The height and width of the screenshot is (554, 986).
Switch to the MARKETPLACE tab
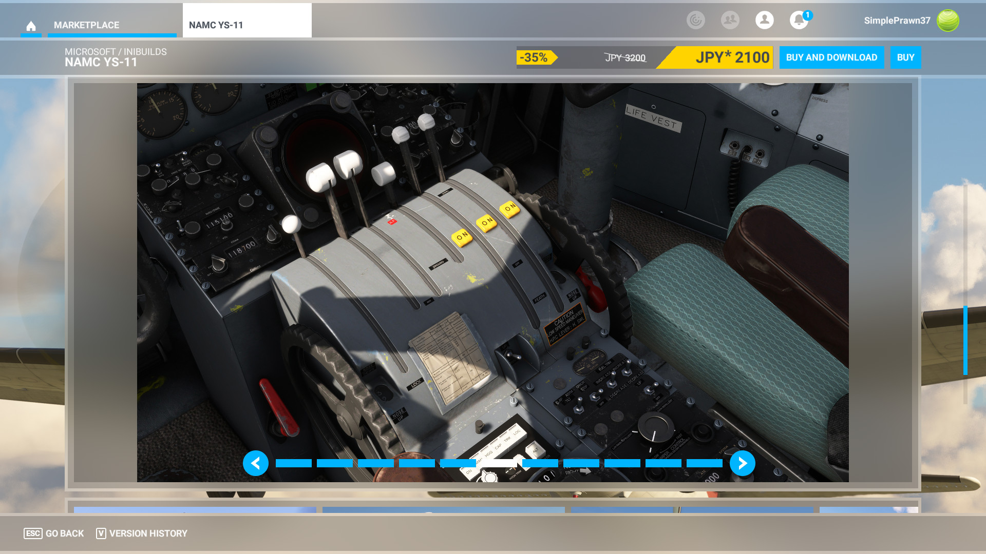coord(86,25)
